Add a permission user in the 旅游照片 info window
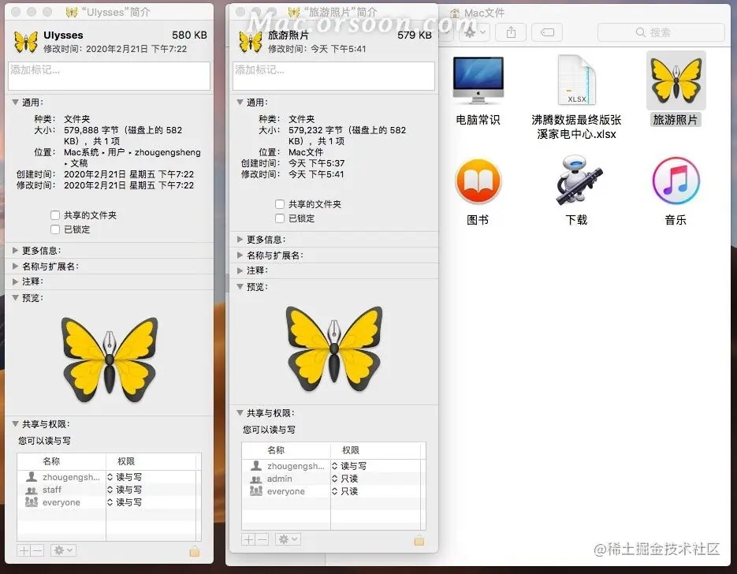 pyautogui.click(x=248, y=539)
